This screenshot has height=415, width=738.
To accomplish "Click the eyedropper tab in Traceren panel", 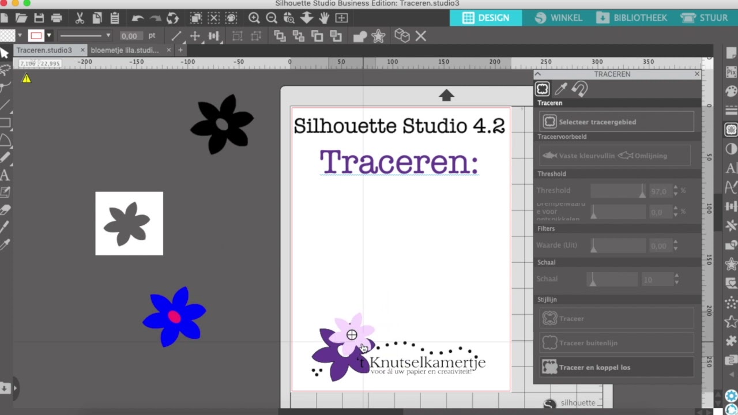I will [561, 89].
